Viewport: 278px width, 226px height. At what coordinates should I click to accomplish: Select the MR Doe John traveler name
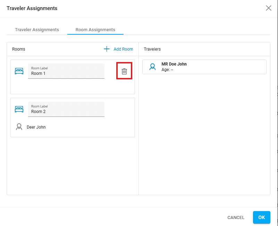[174, 64]
